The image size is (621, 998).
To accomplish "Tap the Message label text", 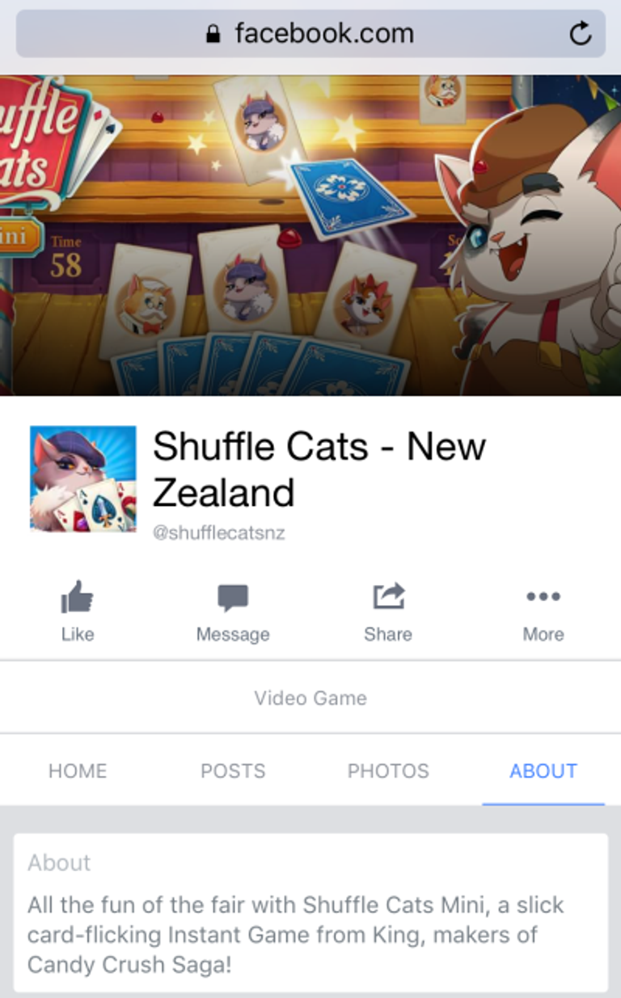I will pyautogui.click(x=233, y=634).
